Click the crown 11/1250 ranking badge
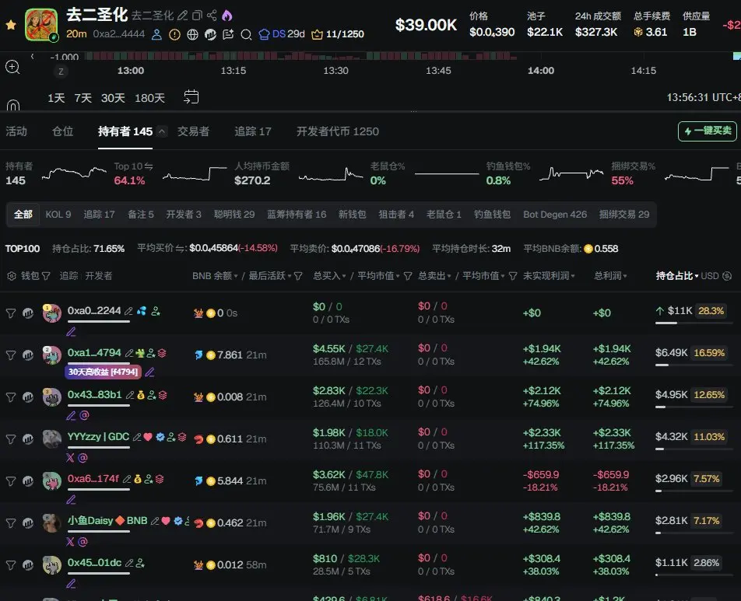The height and width of the screenshot is (601, 741). coord(338,34)
